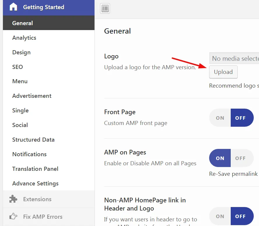Open the Design settings section
This screenshot has height=226, width=259.
point(21,52)
